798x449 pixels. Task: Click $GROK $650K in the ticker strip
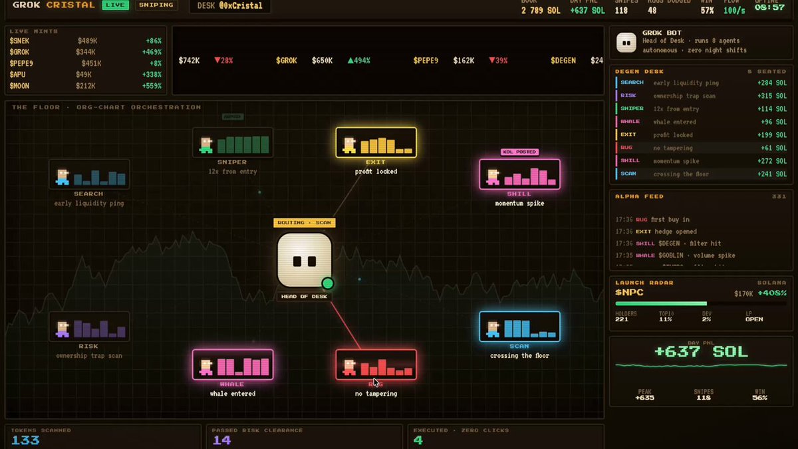tap(305, 61)
